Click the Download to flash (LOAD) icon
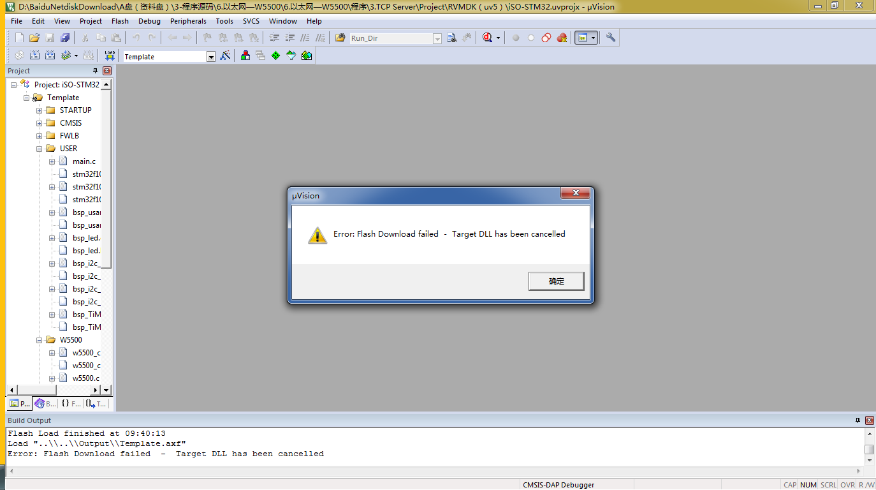Viewport: 876px width, 490px height. (x=110, y=56)
